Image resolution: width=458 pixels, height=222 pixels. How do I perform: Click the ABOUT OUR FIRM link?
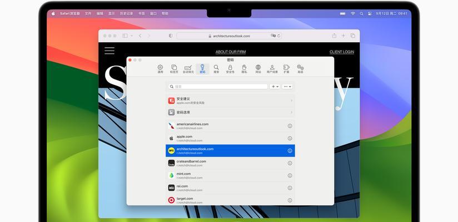coord(231,52)
